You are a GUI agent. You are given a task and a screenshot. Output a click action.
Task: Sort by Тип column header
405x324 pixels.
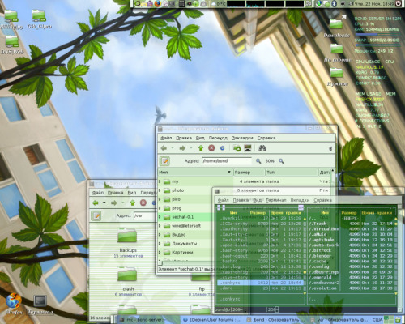click(292, 172)
